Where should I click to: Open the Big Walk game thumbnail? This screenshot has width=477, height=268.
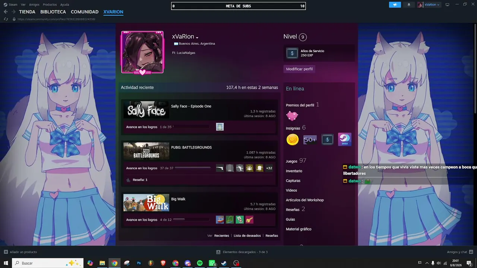click(146, 202)
